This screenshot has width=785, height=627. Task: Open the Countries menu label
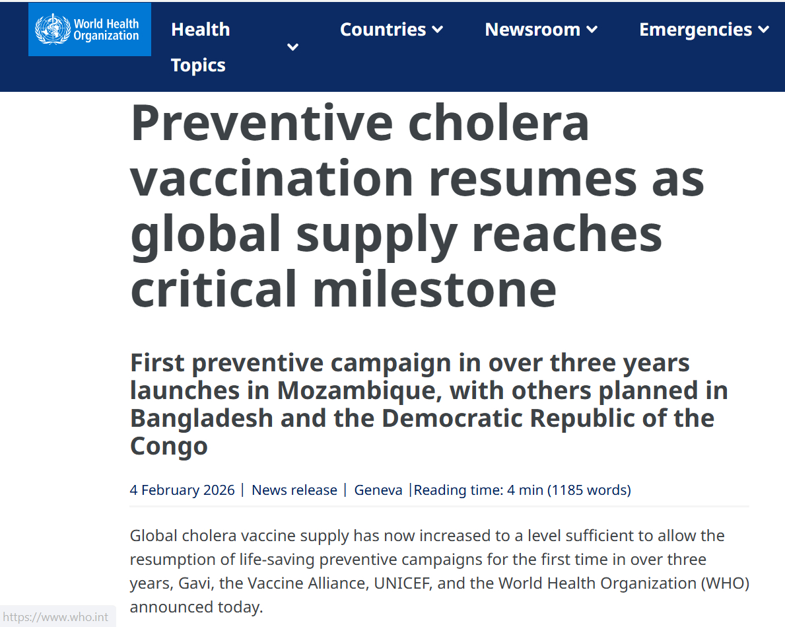point(383,30)
